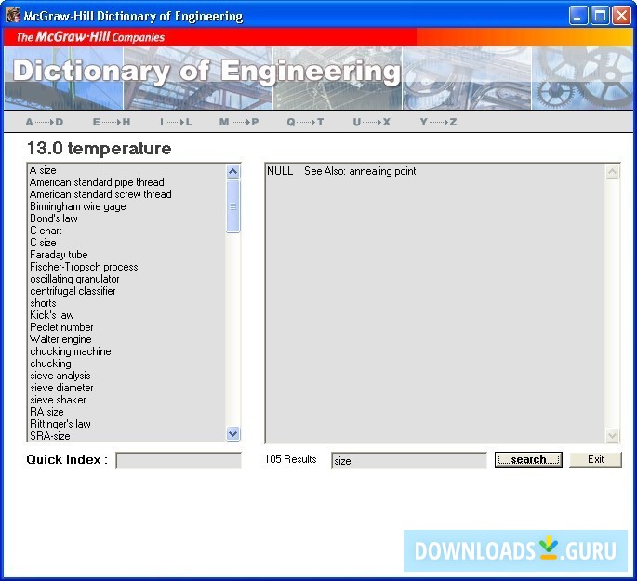Click 'See Also: annealing point' text
Screen dimensions: 637x581
coord(360,171)
